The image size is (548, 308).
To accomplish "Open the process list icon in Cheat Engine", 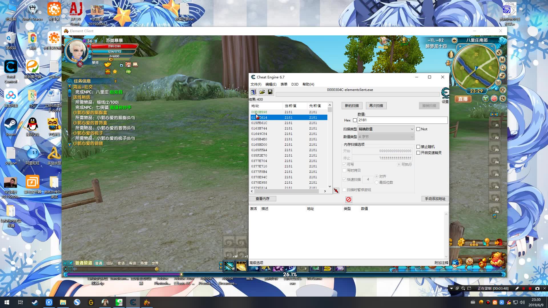I will click(253, 92).
